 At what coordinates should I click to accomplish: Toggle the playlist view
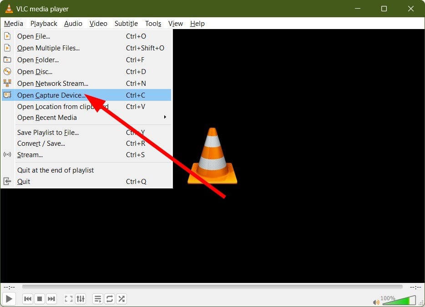click(97, 299)
